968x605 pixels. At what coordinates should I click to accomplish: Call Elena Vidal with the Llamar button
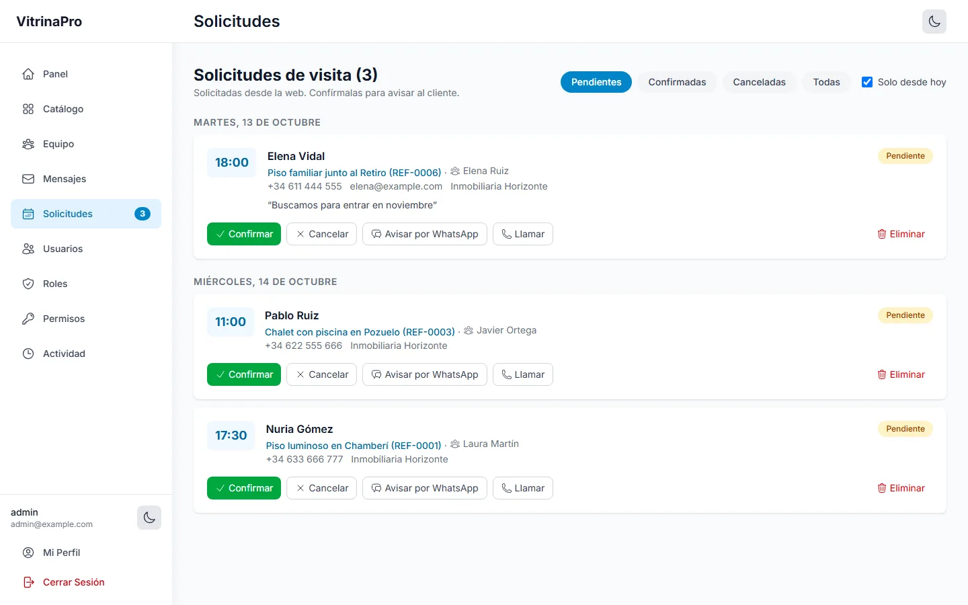coord(523,234)
